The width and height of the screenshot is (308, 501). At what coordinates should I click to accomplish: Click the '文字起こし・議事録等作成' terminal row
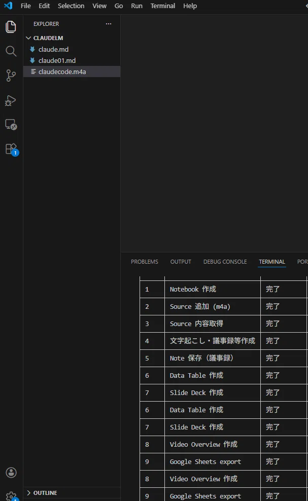(213, 341)
